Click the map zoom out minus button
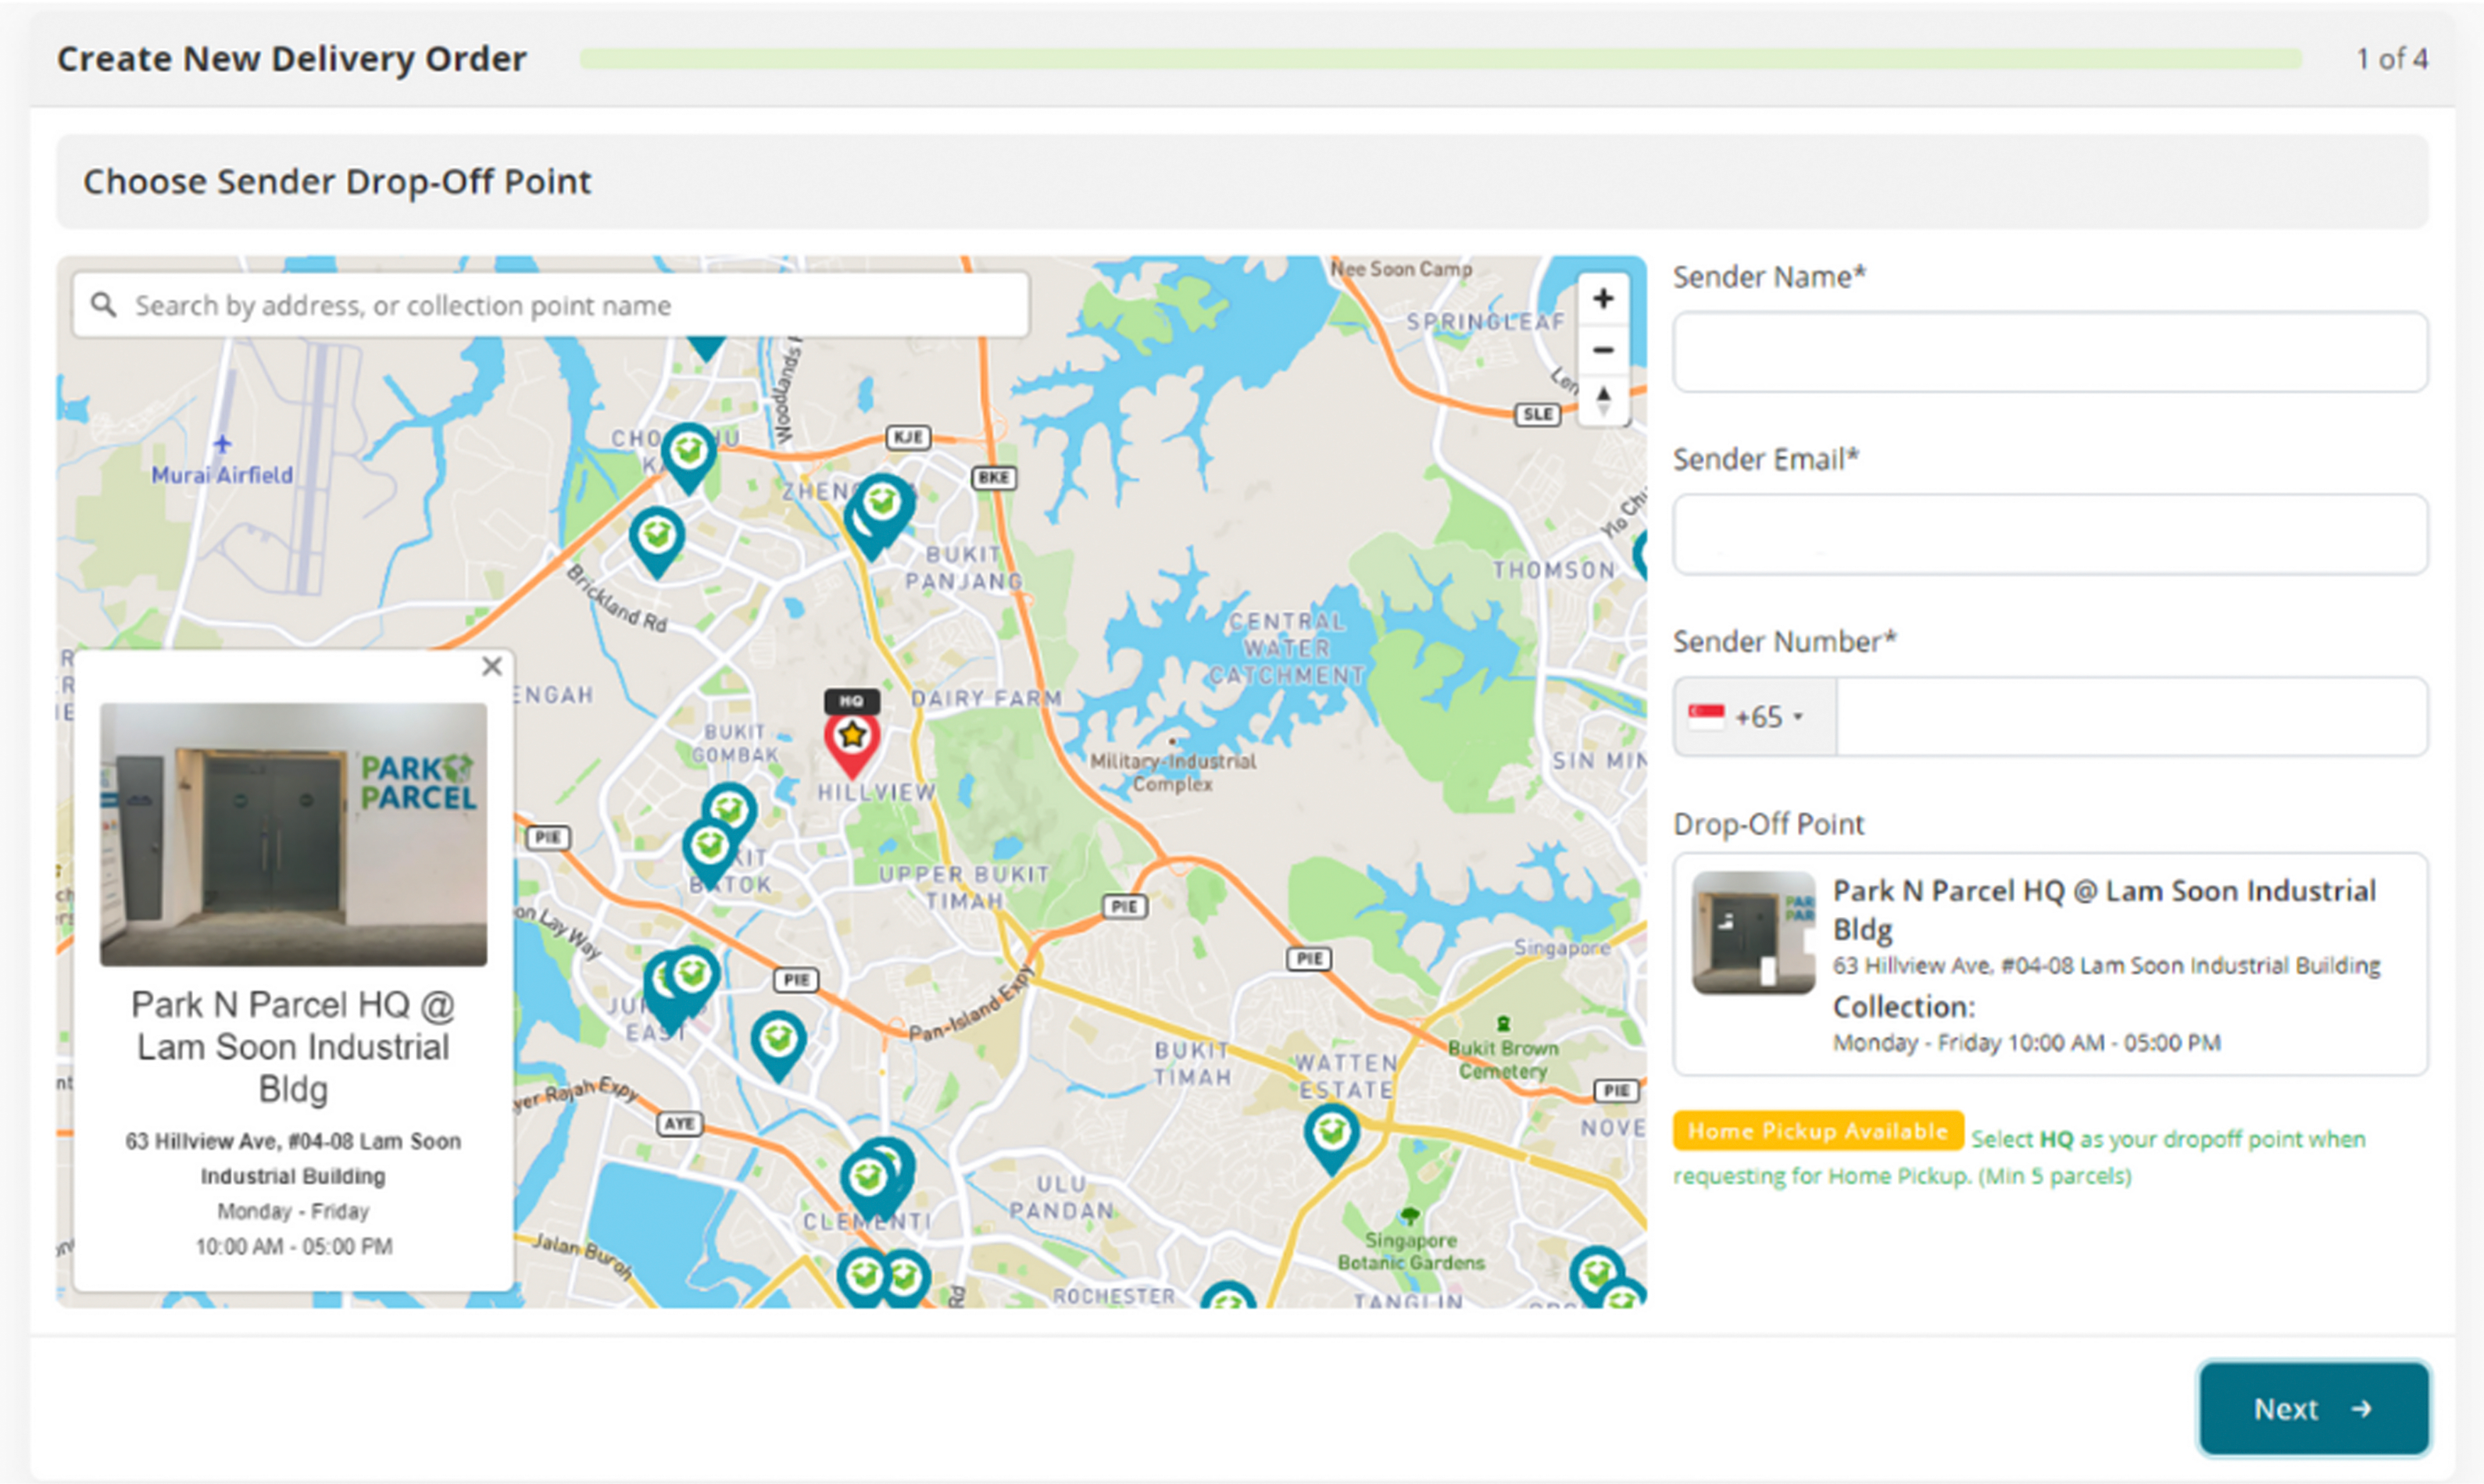This screenshot has height=1484, width=2484. tap(1603, 350)
